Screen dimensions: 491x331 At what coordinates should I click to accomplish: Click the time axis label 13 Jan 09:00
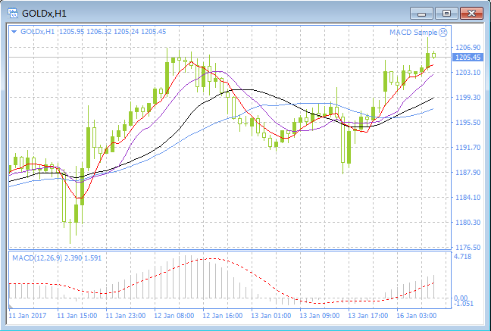[320, 315]
